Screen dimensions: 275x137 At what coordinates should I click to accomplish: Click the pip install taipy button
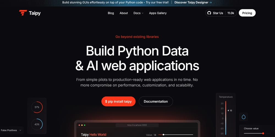click(x=118, y=101)
